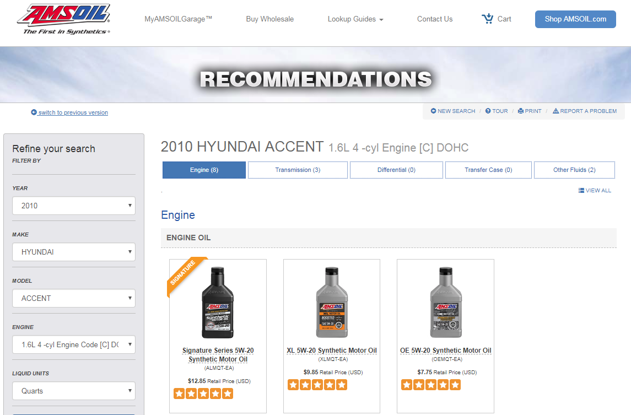Open the Year dropdown showing 2010
The width and height of the screenshot is (631, 415).
74,206
